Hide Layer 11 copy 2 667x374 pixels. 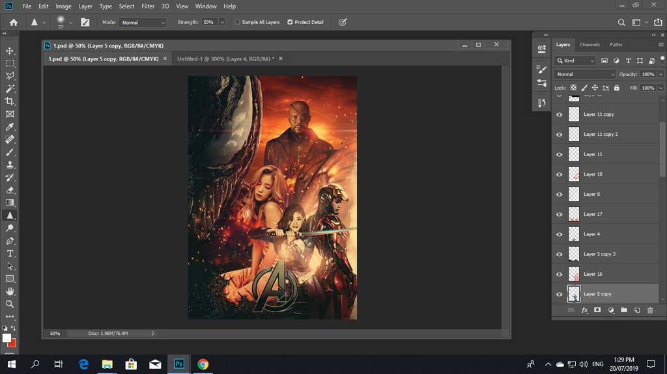(x=560, y=134)
